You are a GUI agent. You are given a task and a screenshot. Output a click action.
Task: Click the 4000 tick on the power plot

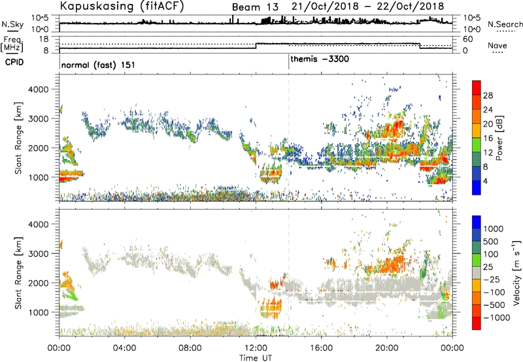(39, 90)
